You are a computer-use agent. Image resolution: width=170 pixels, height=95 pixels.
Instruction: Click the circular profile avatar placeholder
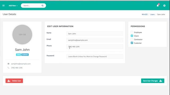point(22,35)
